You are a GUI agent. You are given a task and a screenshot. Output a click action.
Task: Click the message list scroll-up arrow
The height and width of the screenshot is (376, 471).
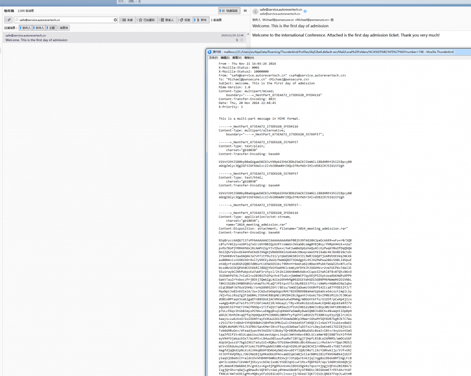tap(248, 35)
